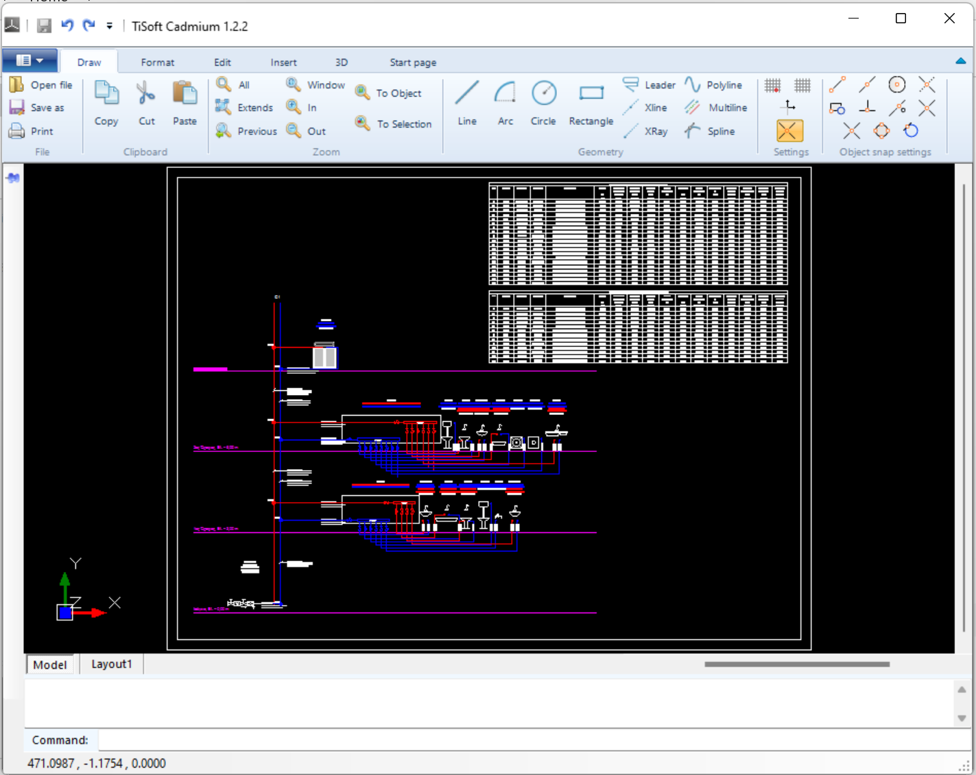This screenshot has height=775, width=976.
Task: Open the Insert ribbon tab
Action: coord(283,62)
